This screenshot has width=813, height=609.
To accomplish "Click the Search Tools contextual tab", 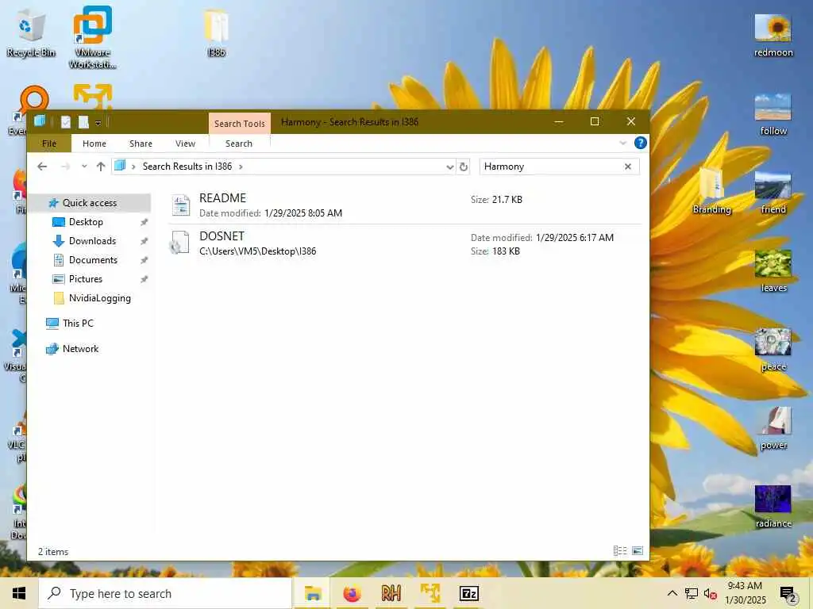I will 240,124.
